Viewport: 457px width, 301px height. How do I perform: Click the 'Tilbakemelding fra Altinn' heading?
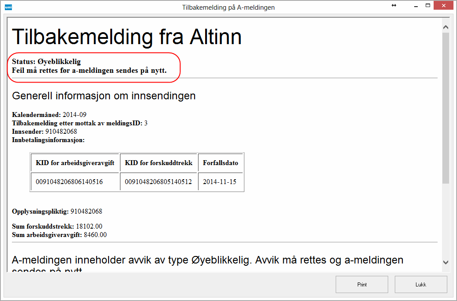click(127, 37)
